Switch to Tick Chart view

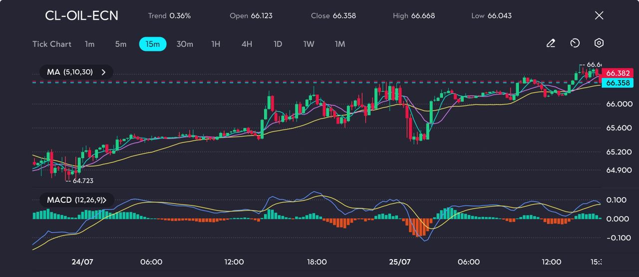52,44
